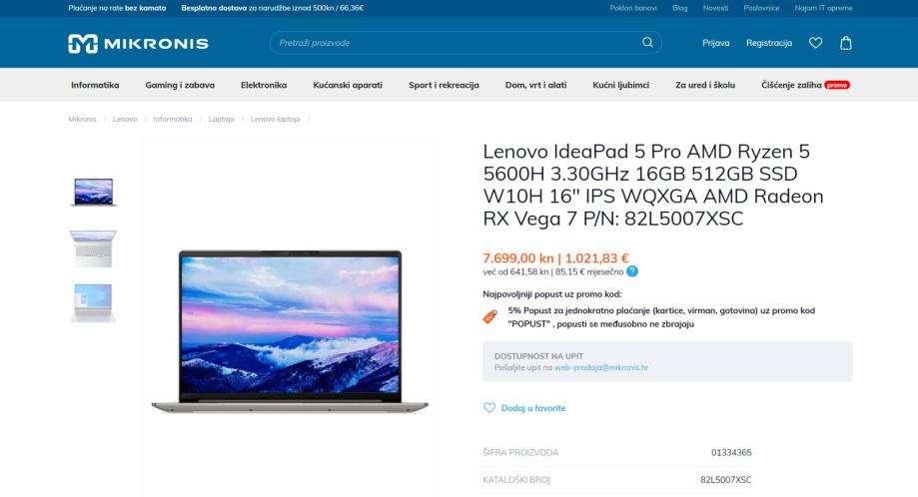918x497 pixels.
Task: Open the Sport i rekreacija category
Action: click(x=444, y=85)
